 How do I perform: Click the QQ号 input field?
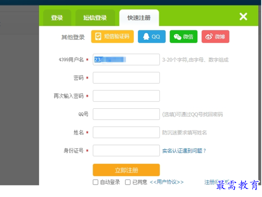126,114
